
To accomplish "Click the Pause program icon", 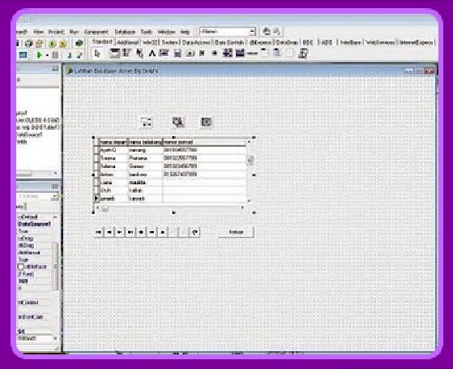I will 56,54.
